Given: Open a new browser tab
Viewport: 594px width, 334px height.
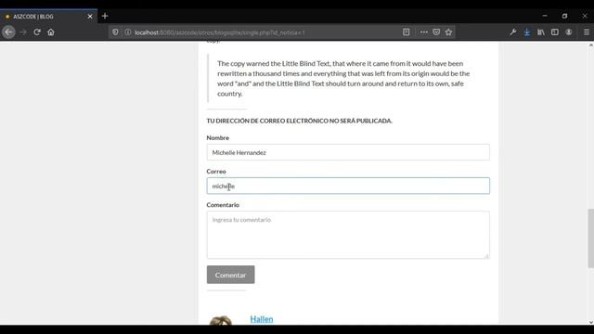Looking at the screenshot, I should [x=105, y=16].
